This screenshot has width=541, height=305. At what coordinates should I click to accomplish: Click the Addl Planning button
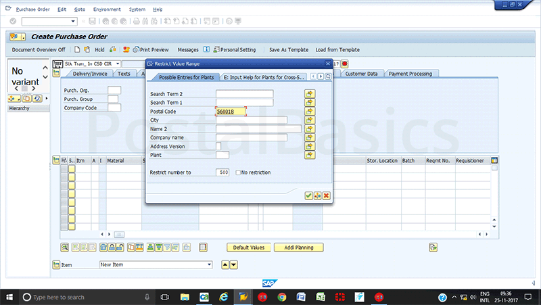pyautogui.click(x=298, y=248)
